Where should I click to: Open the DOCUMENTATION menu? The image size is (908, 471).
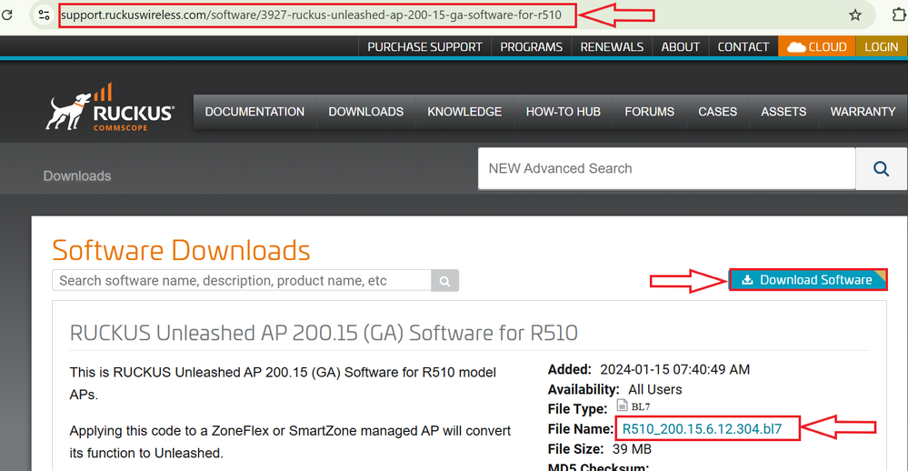click(254, 112)
